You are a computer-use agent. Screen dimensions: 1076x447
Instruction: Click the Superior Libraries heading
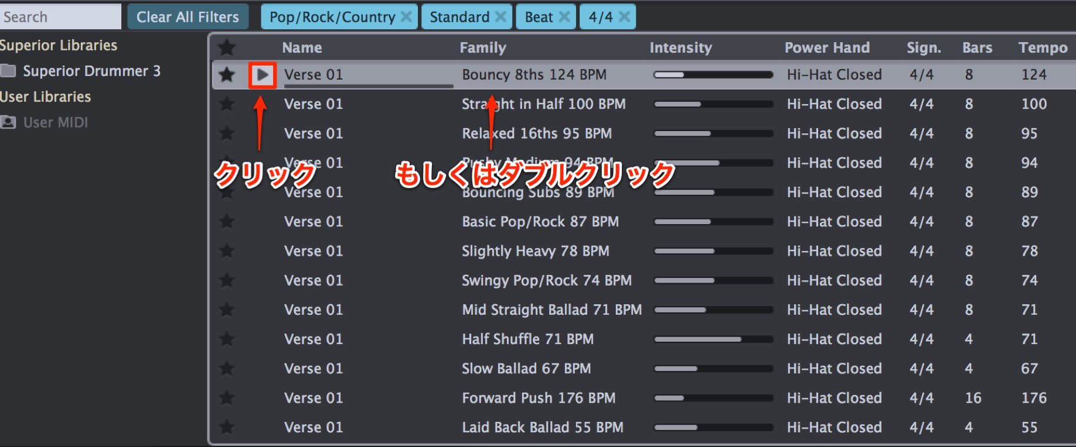(59, 45)
